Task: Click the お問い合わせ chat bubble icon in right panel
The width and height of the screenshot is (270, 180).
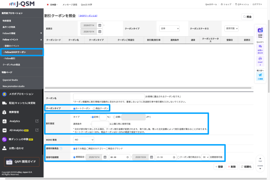Action: (260, 46)
